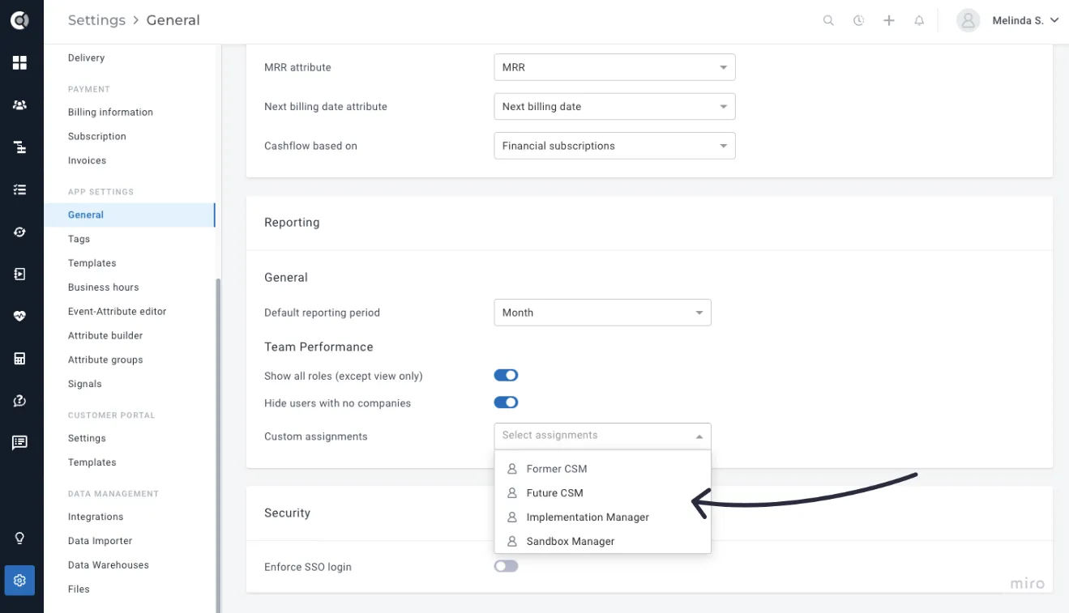This screenshot has width=1069, height=613.
Task: Click the user avatar icon beside Melinda S.
Action: coord(968,21)
